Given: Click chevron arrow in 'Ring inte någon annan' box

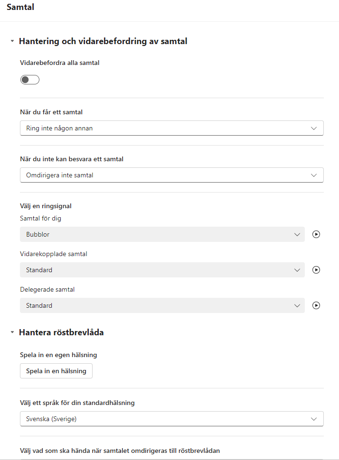Looking at the screenshot, I should [314, 128].
